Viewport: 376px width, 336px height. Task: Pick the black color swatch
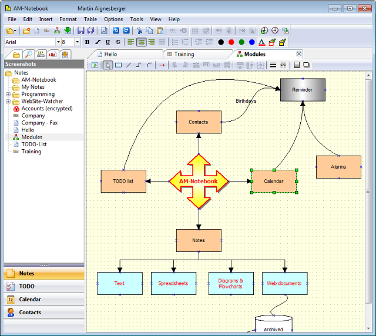[221, 42]
